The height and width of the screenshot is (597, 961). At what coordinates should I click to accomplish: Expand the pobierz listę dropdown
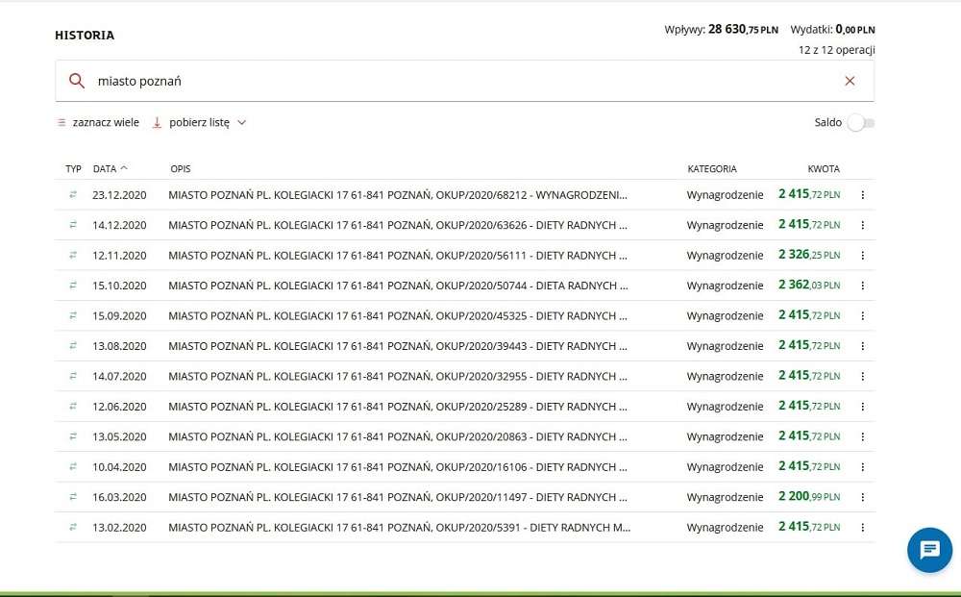200,123
